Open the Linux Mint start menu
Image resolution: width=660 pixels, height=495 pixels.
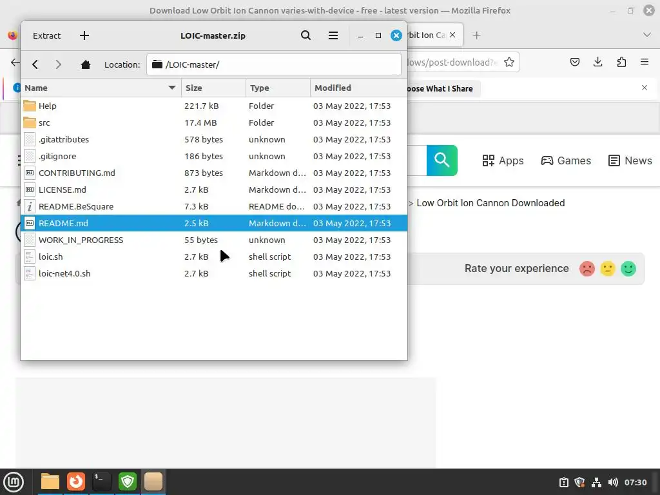14,482
